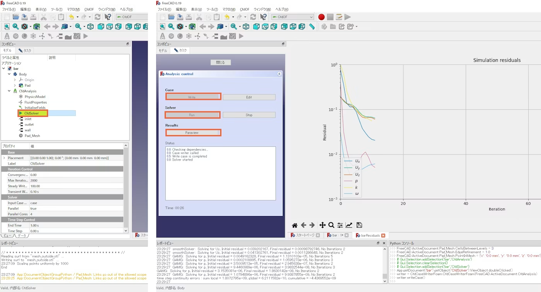Image resolution: width=541 pixels, height=292 pixels.
Task: Click the plot Edit axis curve icon
Action: [x=349, y=225]
